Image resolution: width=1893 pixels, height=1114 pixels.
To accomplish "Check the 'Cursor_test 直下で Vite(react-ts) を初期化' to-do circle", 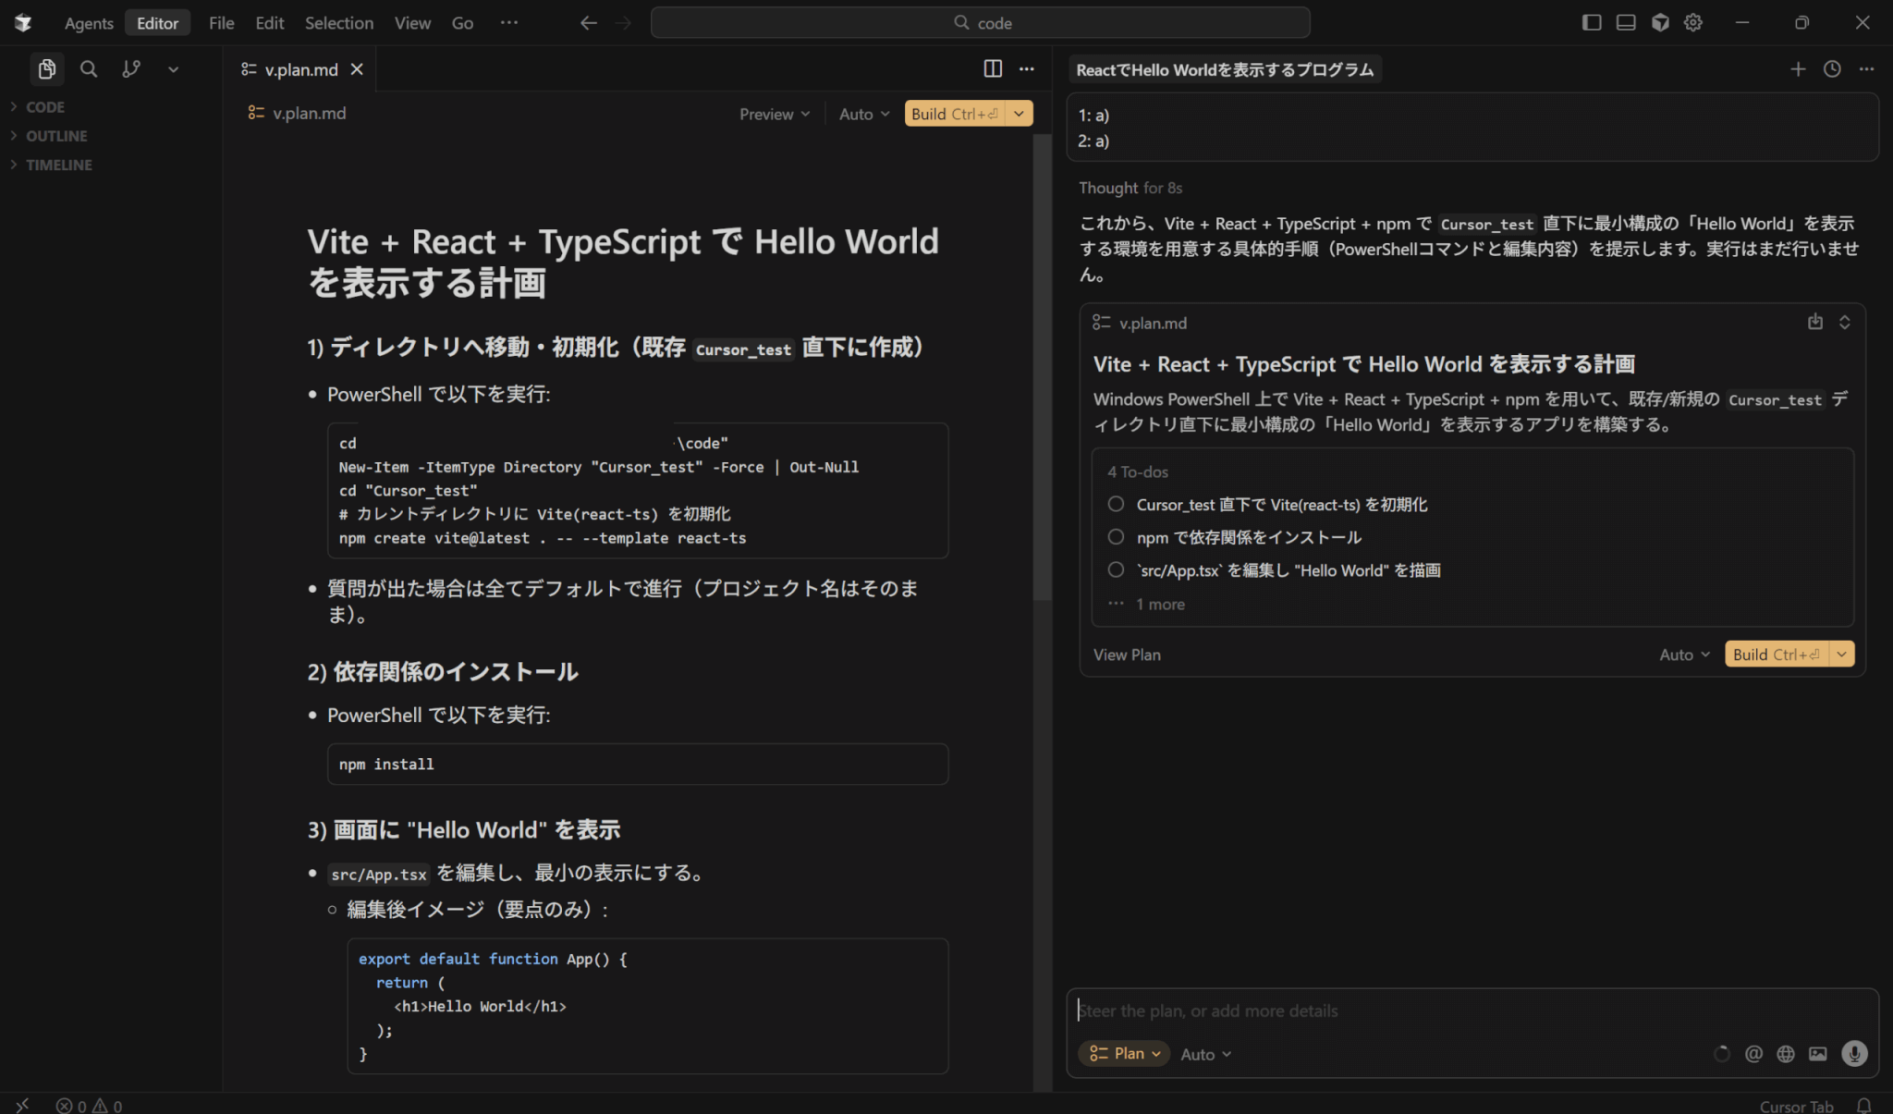I will click(x=1116, y=505).
